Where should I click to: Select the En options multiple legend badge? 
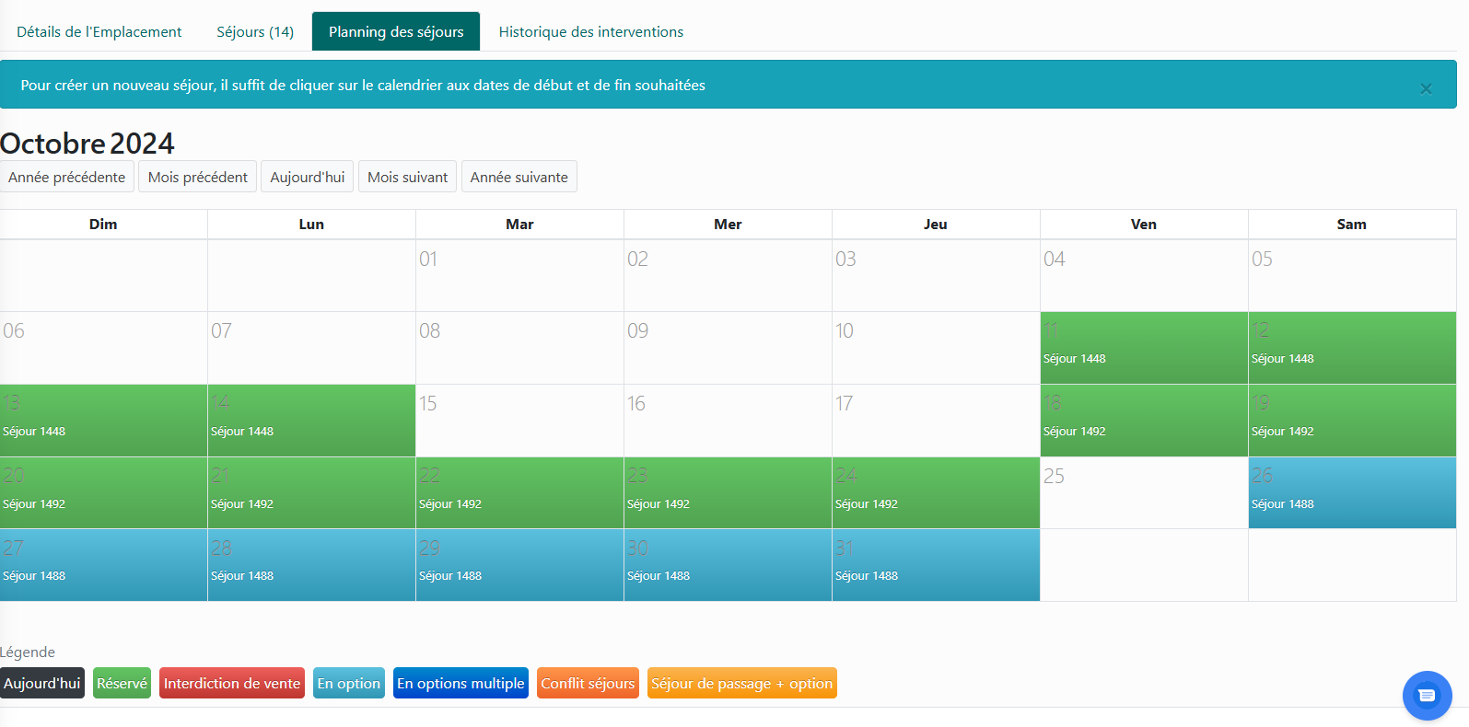point(461,684)
